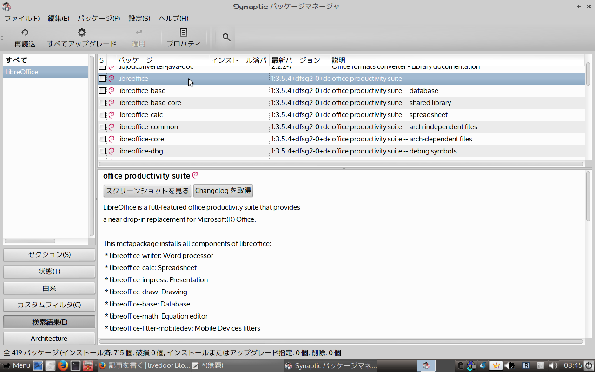The height and width of the screenshot is (372, 595).
Task: Click the Debian swirl beside libreoffice-base-core
Action: 112,103
